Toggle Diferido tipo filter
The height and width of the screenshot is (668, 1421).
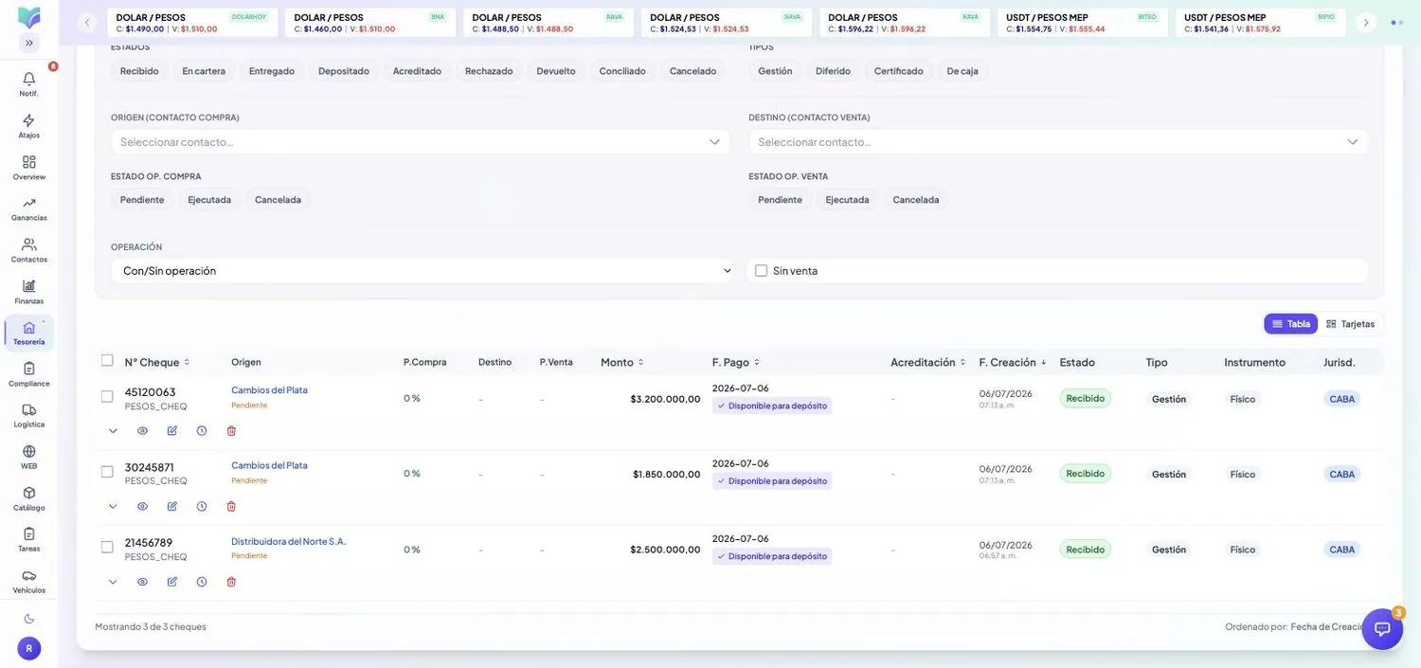(833, 71)
